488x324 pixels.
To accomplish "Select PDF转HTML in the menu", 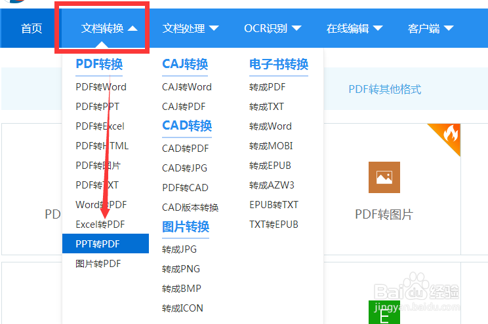I will point(102,146).
